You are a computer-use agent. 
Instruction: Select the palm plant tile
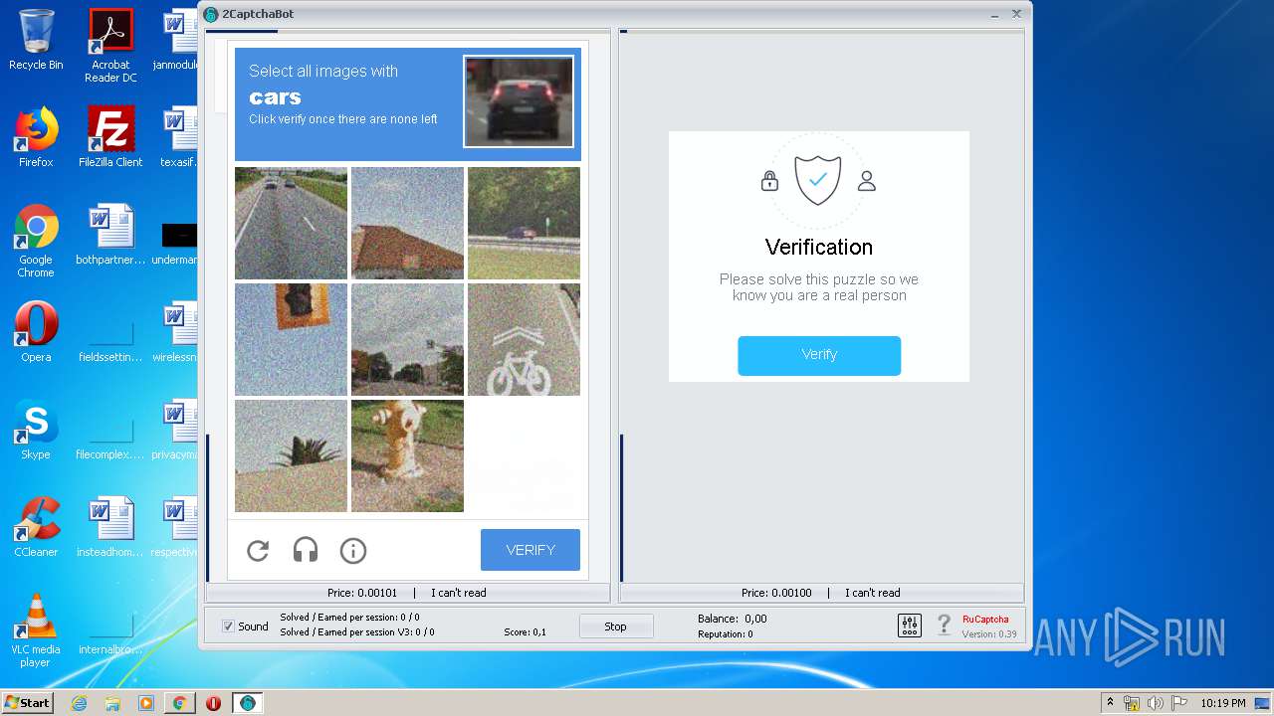tap(291, 455)
